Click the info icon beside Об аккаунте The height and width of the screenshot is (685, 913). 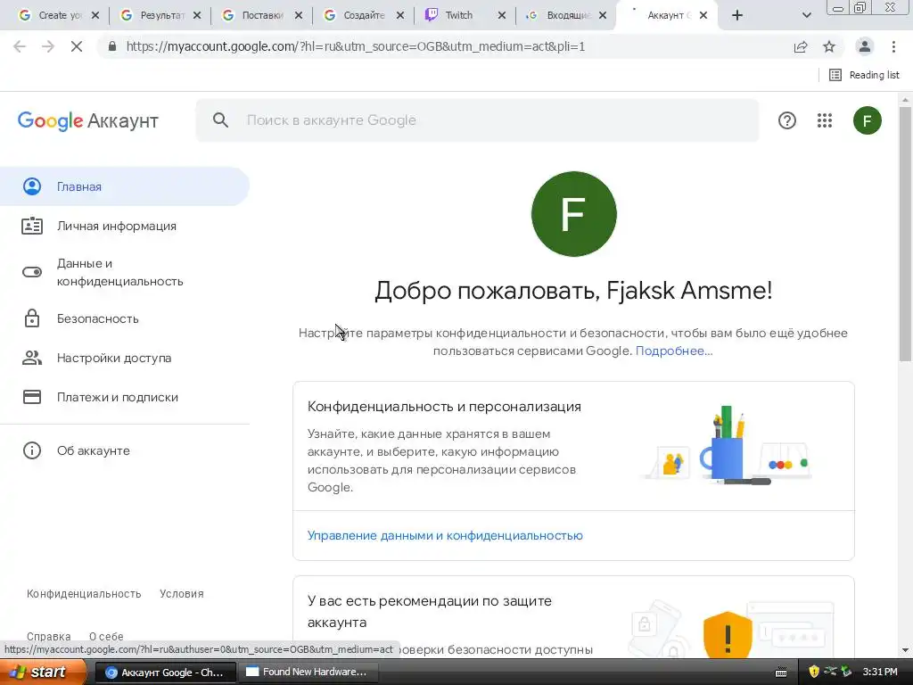pos(32,450)
